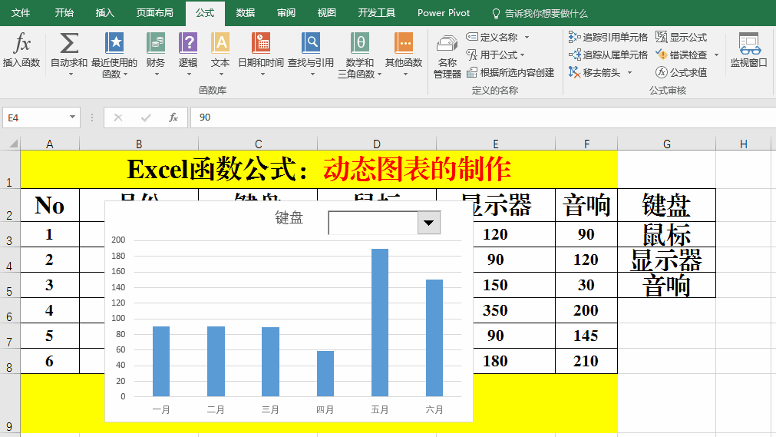This screenshot has height=437, width=776.
Task: Click the June (六月) chart bar
Action: [434, 338]
